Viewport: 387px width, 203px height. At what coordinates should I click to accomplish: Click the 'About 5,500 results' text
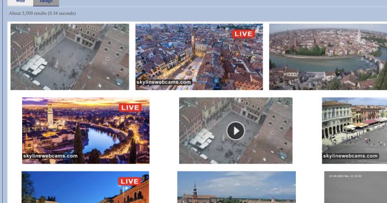pos(42,13)
